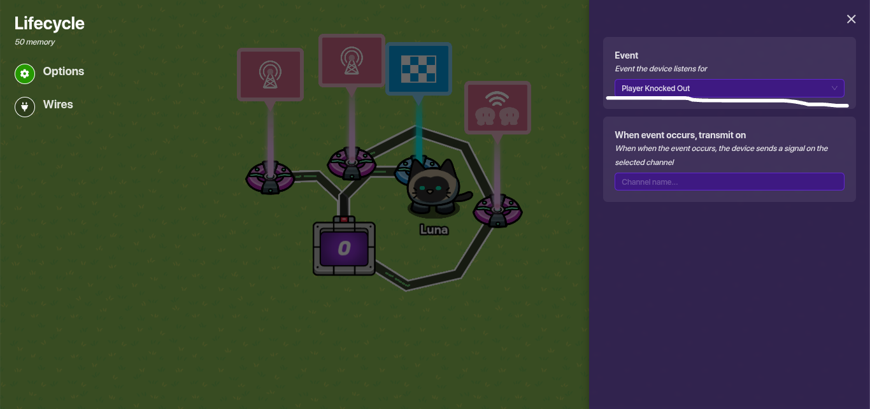Click the Lifecycle device title
Screen dimensions: 870x409
pyautogui.click(x=50, y=24)
